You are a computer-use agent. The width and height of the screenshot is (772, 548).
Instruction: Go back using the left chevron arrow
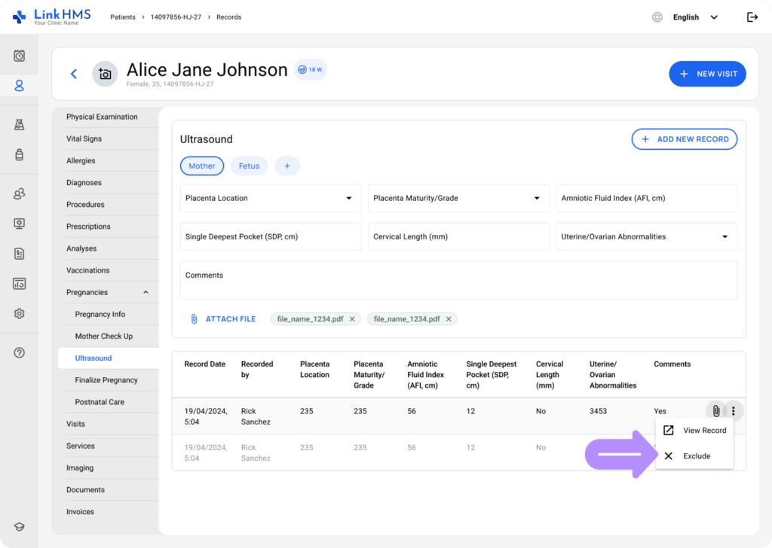click(x=74, y=74)
